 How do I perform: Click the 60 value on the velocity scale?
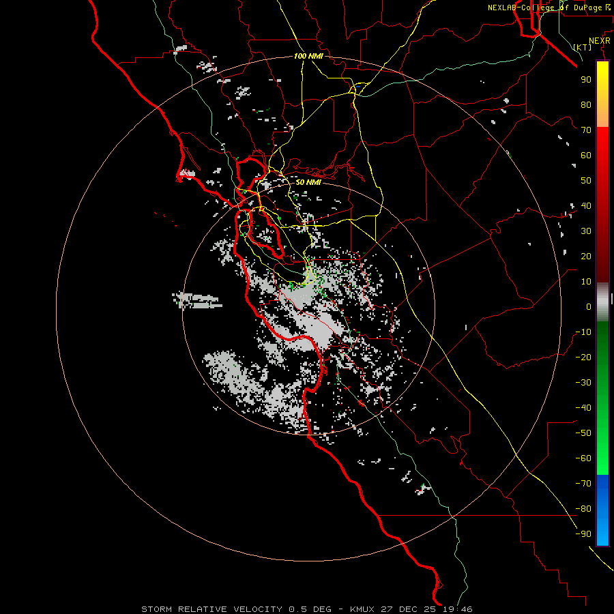(586, 156)
